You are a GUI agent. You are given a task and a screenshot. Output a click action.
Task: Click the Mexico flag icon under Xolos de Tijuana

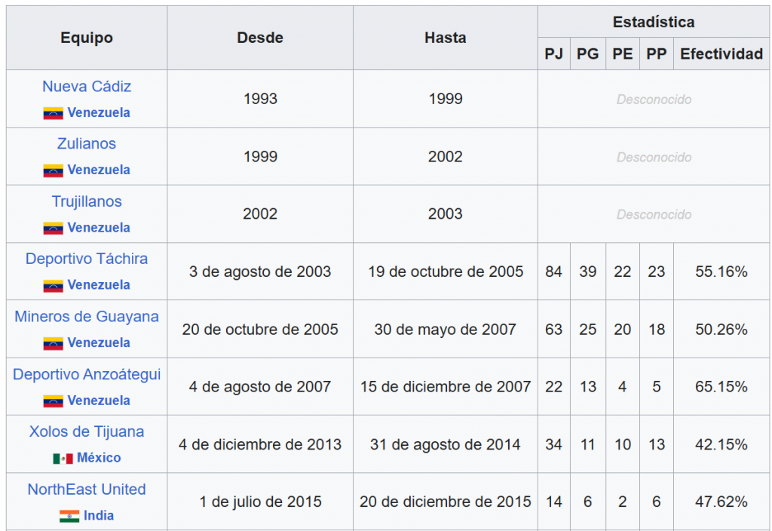[63, 458]
